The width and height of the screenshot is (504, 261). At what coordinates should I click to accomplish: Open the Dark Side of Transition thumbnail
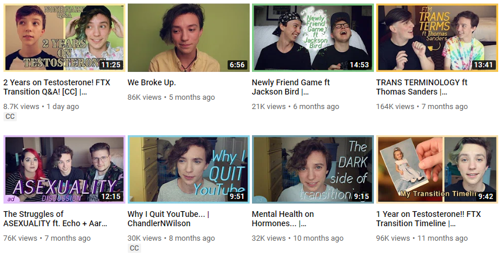pos(313,169)
